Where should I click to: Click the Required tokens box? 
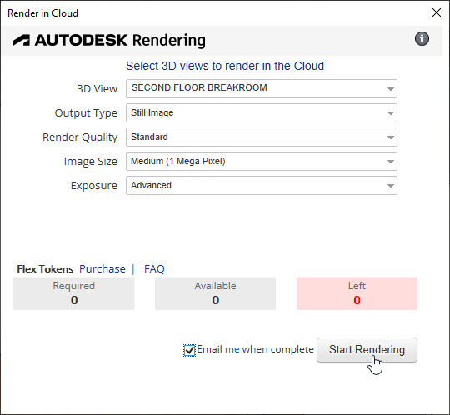[74, 293]
